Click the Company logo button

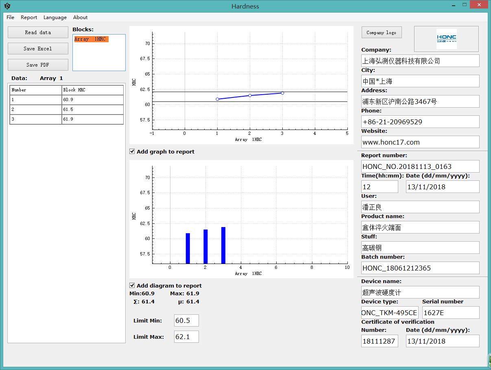pyautogui.click(x=381, y=32)
